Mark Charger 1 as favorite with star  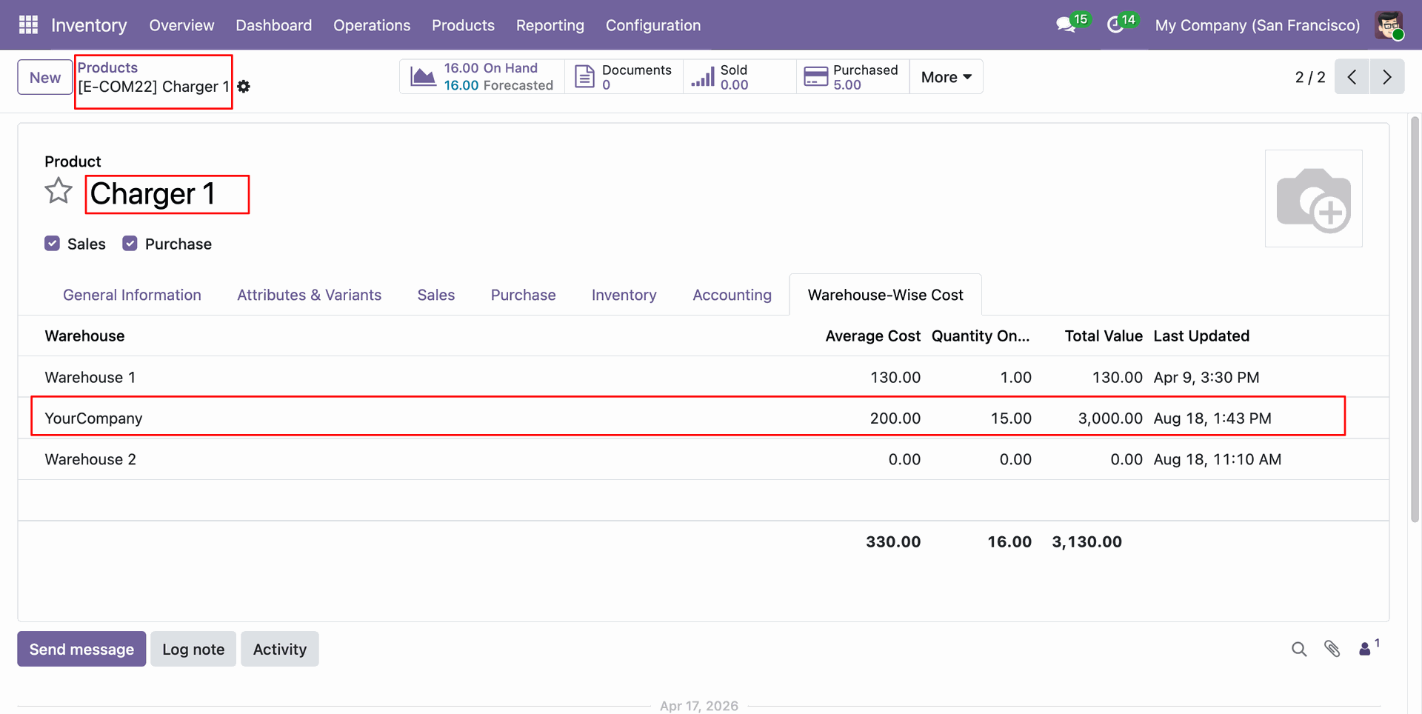(x=59, y=191)
